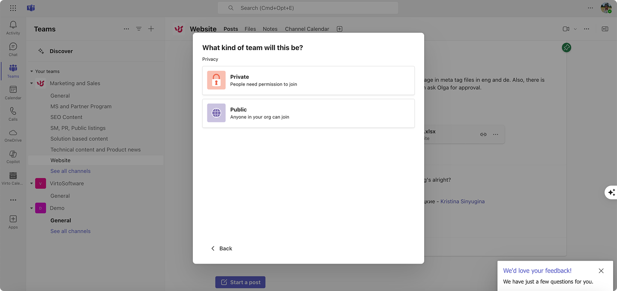Open MS and Partner Program channel
617x291 pixels.
(x=81, y=107)
